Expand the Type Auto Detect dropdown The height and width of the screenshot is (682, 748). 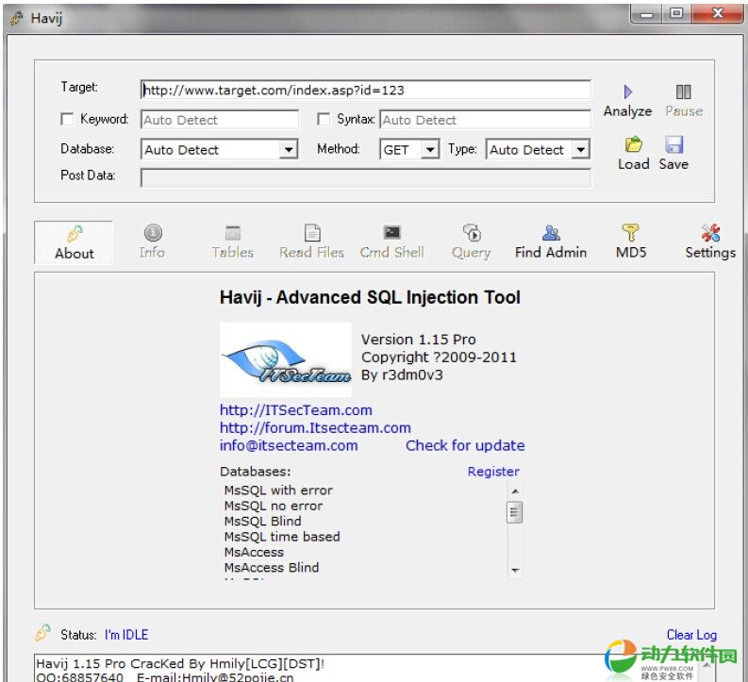click(x=580, y=150)
